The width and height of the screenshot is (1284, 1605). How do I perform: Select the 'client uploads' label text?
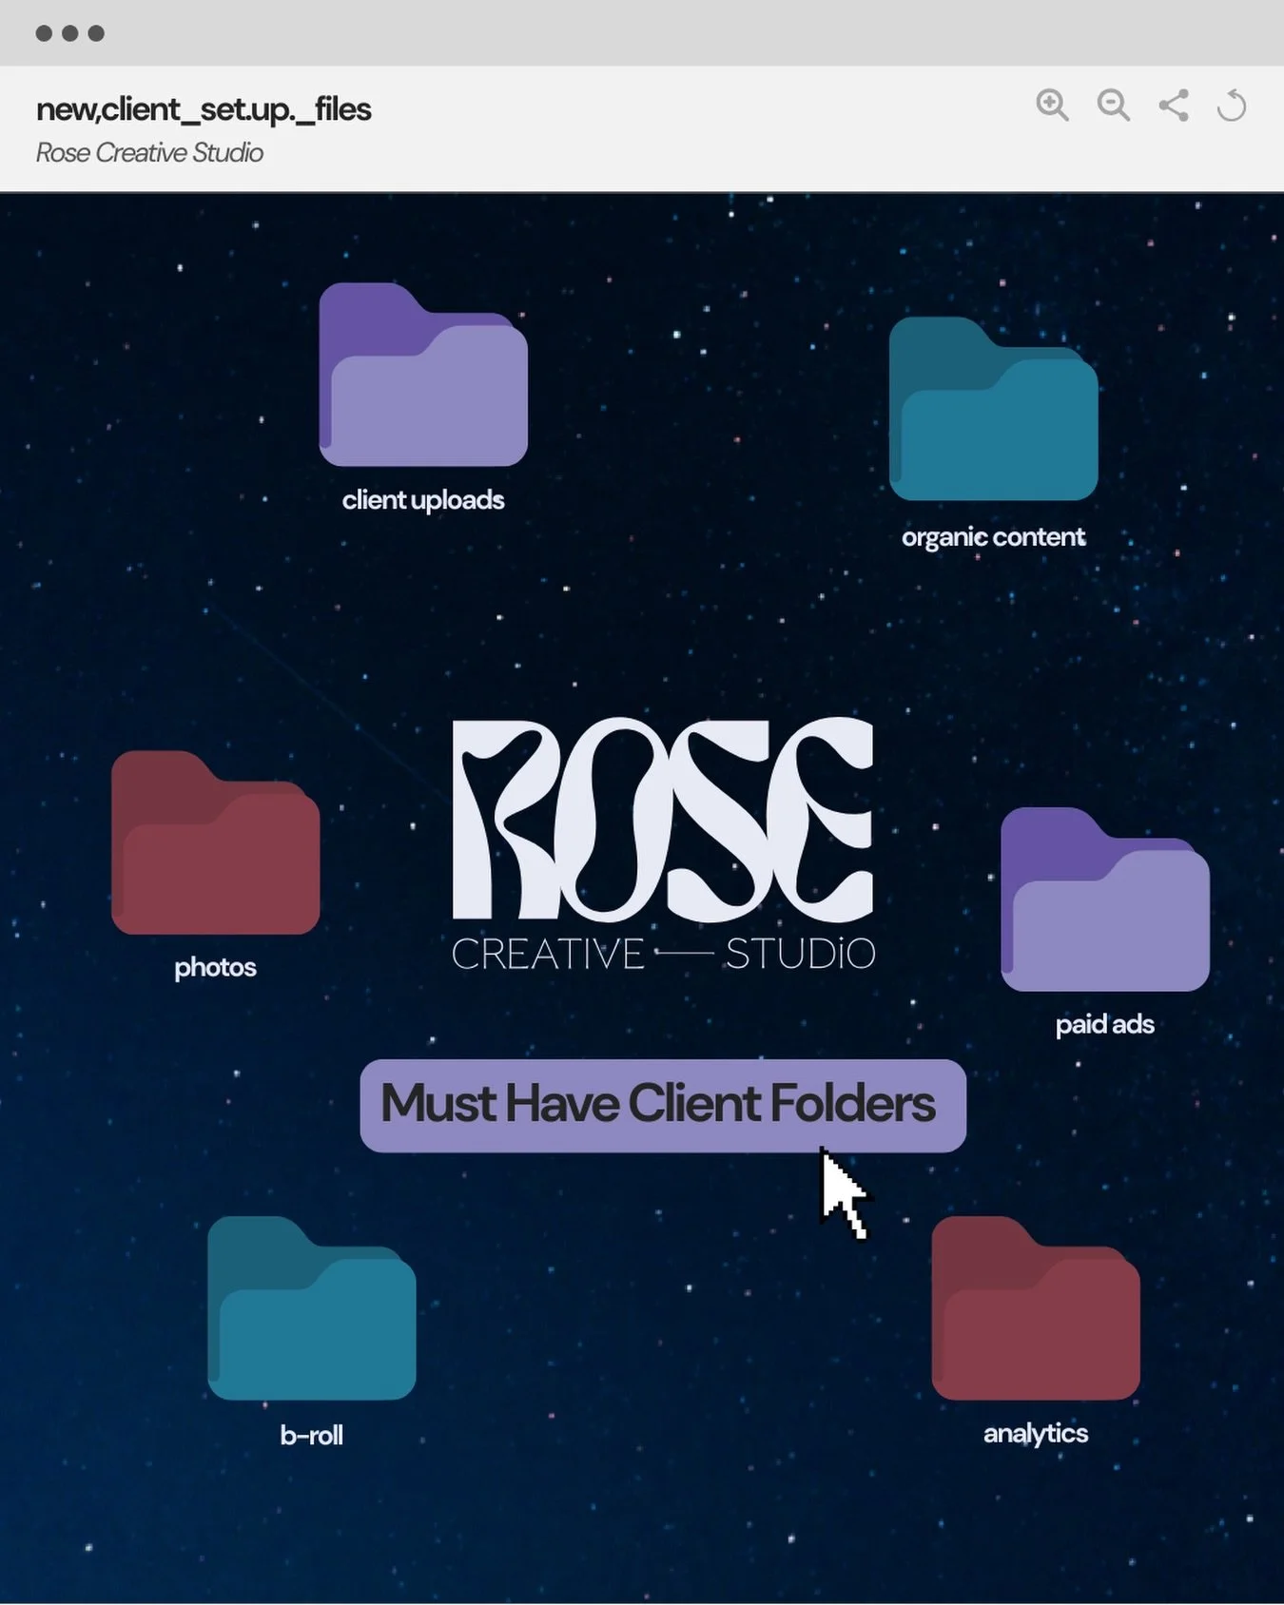(x=423, y=500)
